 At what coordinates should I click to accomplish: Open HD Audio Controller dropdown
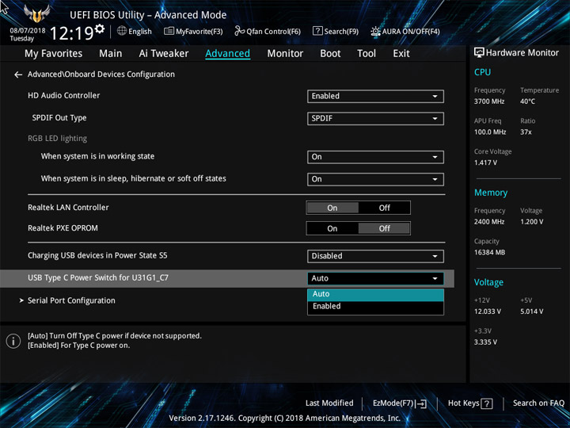pyautogui.click(x=375, y=96)
